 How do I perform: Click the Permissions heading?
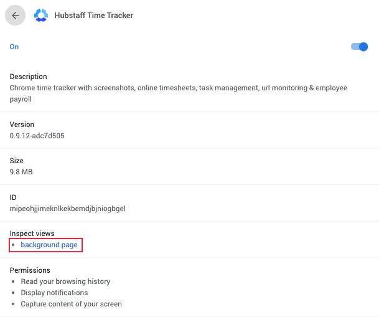pos(30,270)
